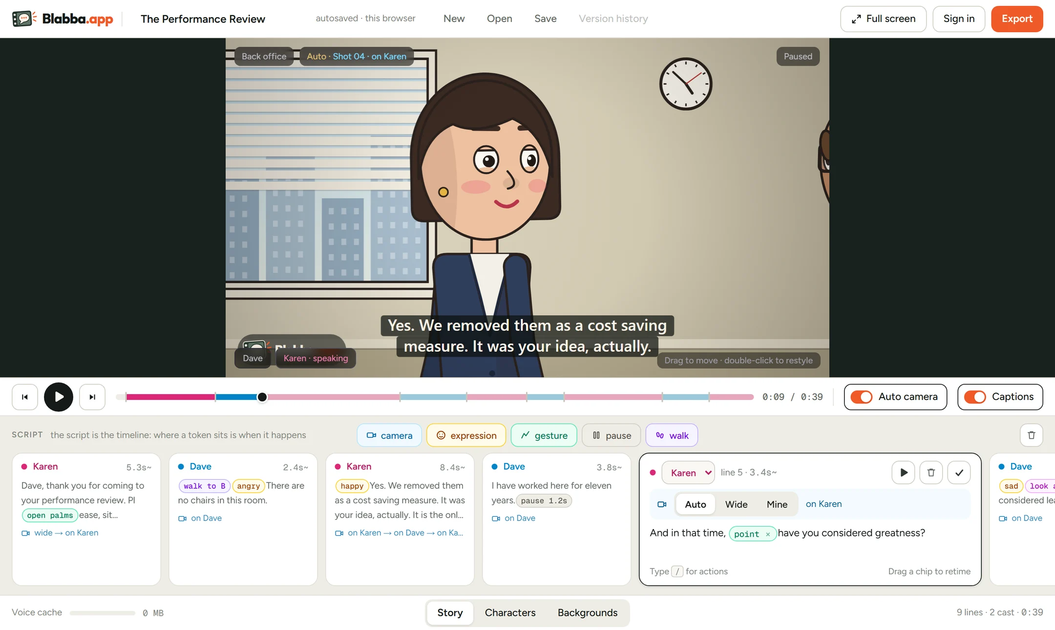Insert a pause token
Viewport: 1055px width, 630px height.
pyautogui.click(x=612, y=435)
